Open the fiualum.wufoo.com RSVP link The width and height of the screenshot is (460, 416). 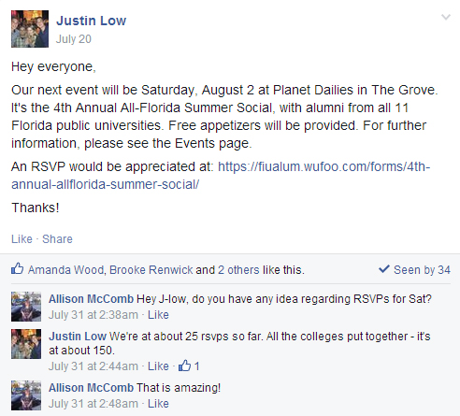click(x=221, y=176)
